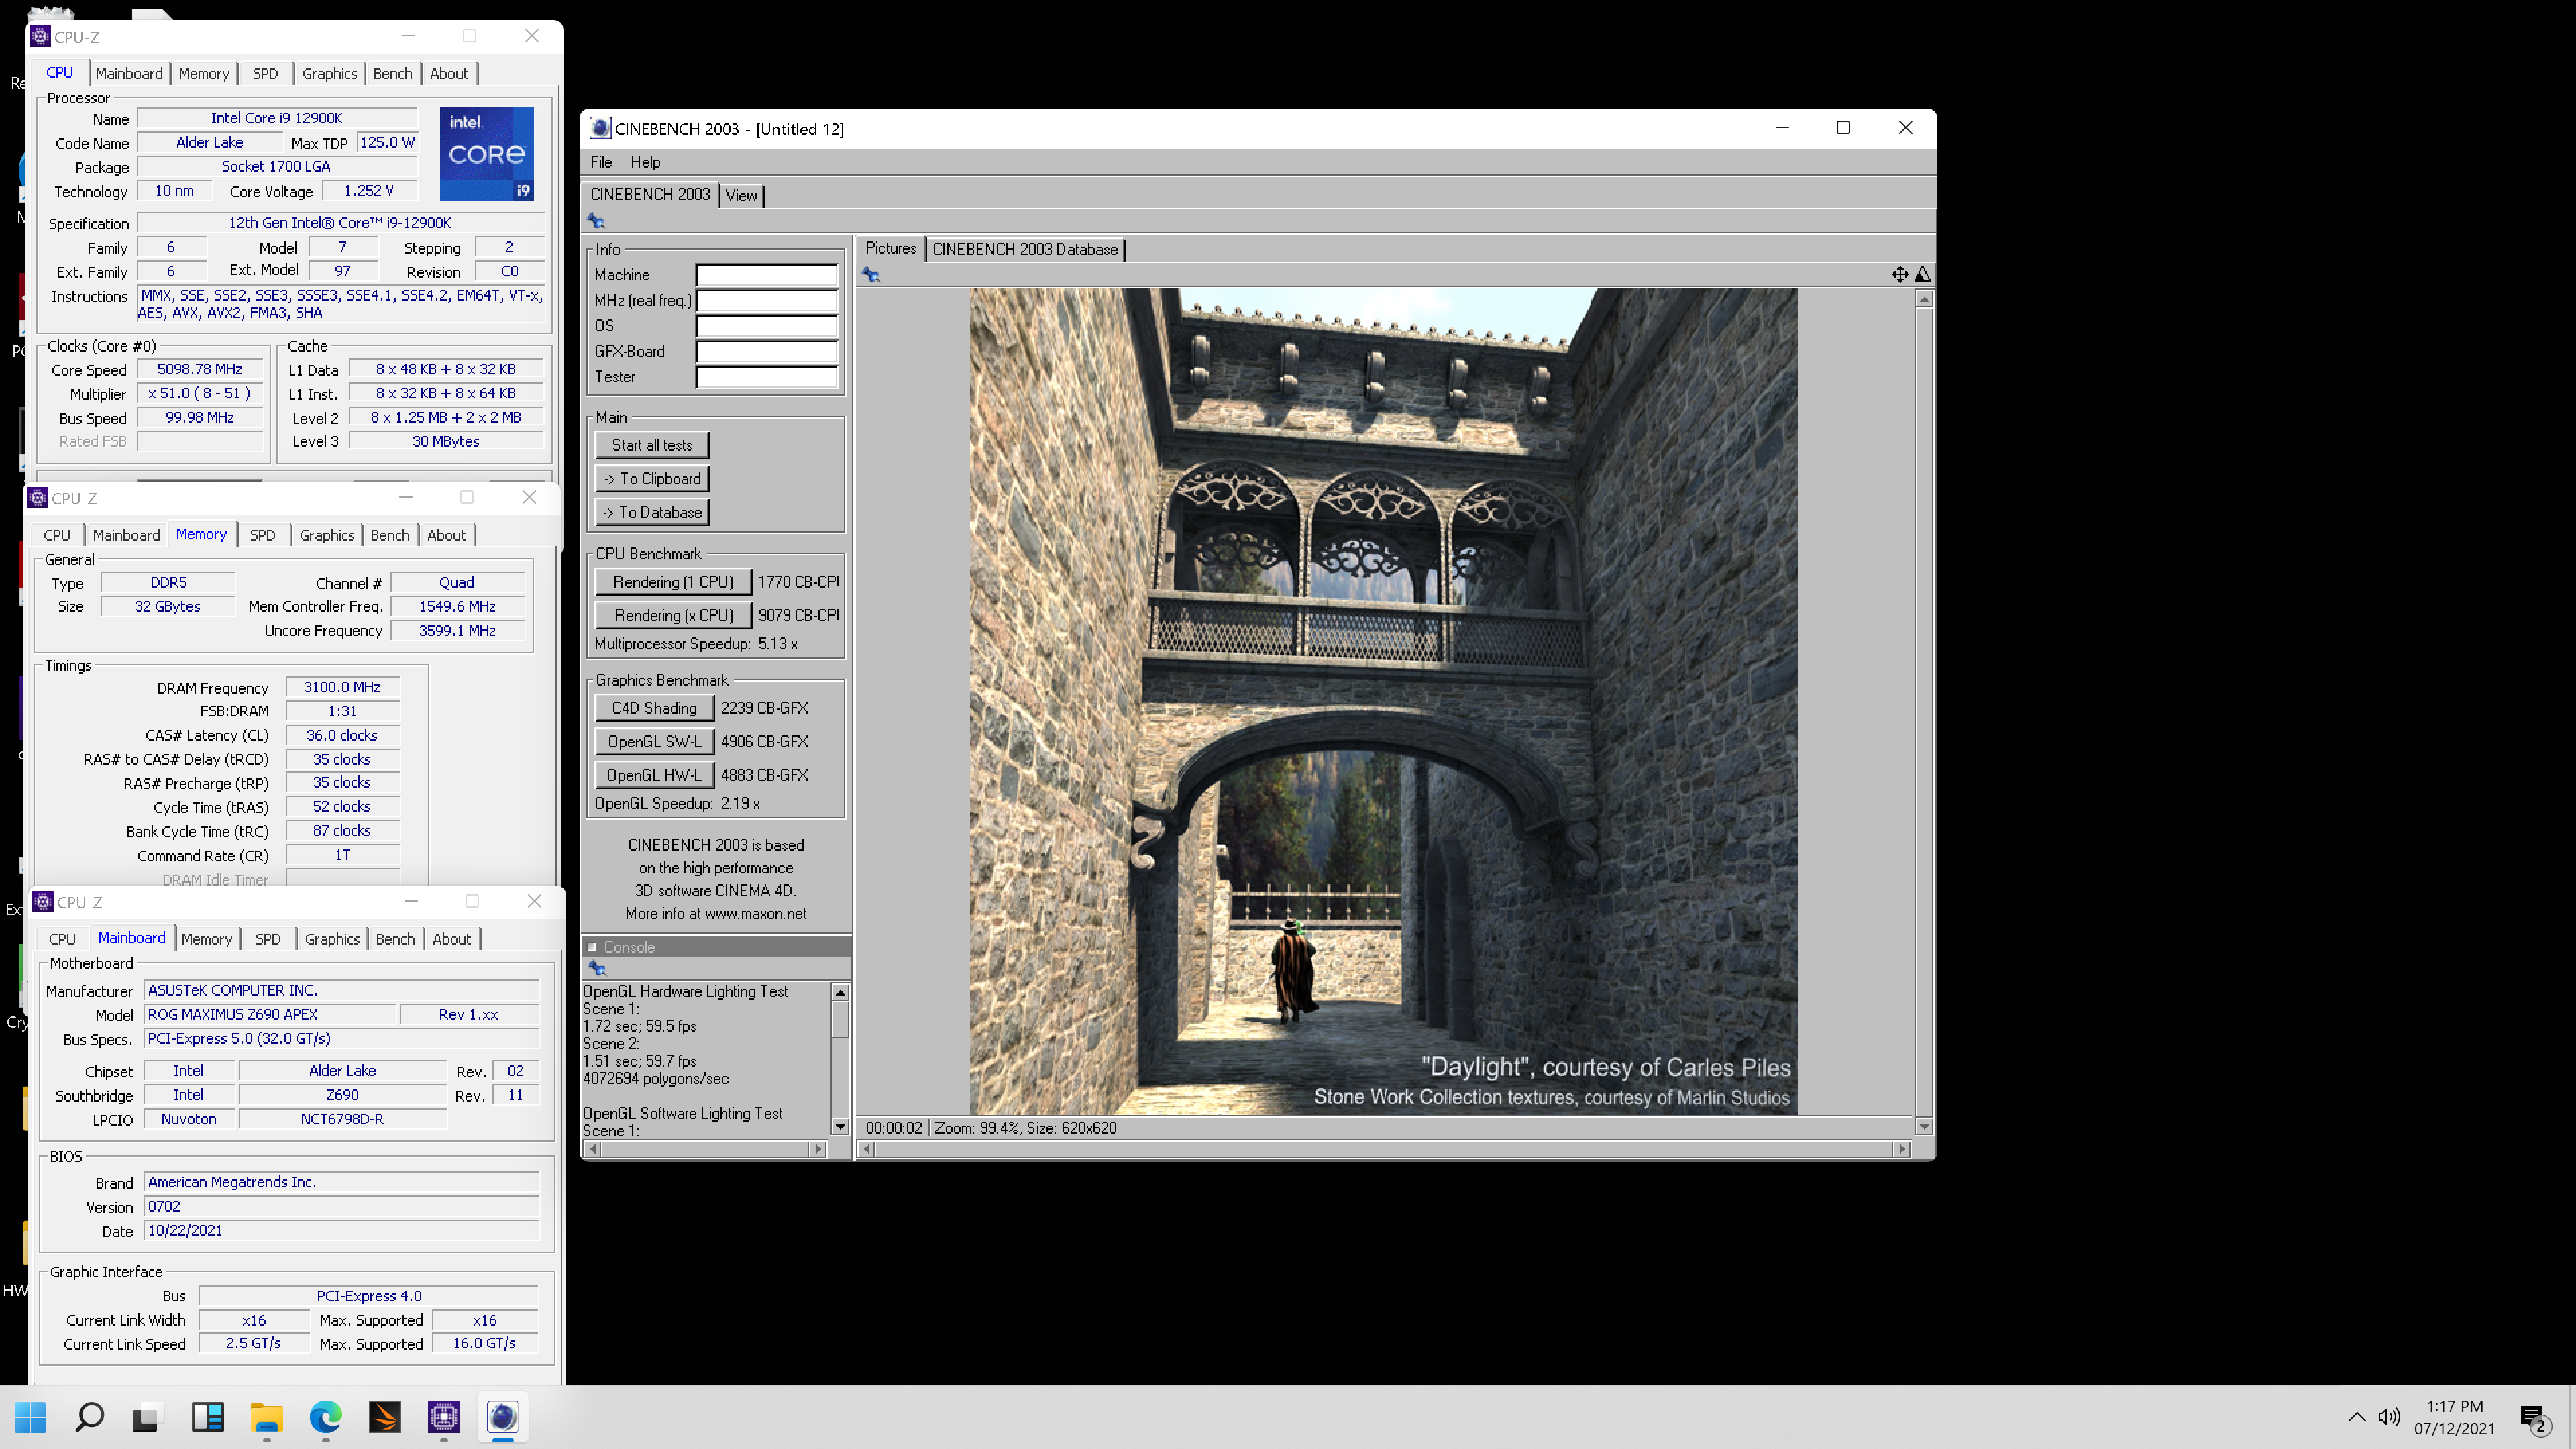2576x1449 pixels.
Task: Run Rendering (x CPU) benchmark
Action: click(x=673, y=615)
